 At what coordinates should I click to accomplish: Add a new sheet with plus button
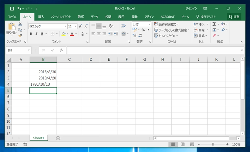tap(58, 138)
